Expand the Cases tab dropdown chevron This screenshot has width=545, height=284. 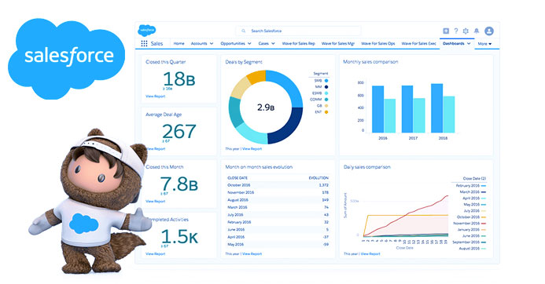(x=273, y=44)
